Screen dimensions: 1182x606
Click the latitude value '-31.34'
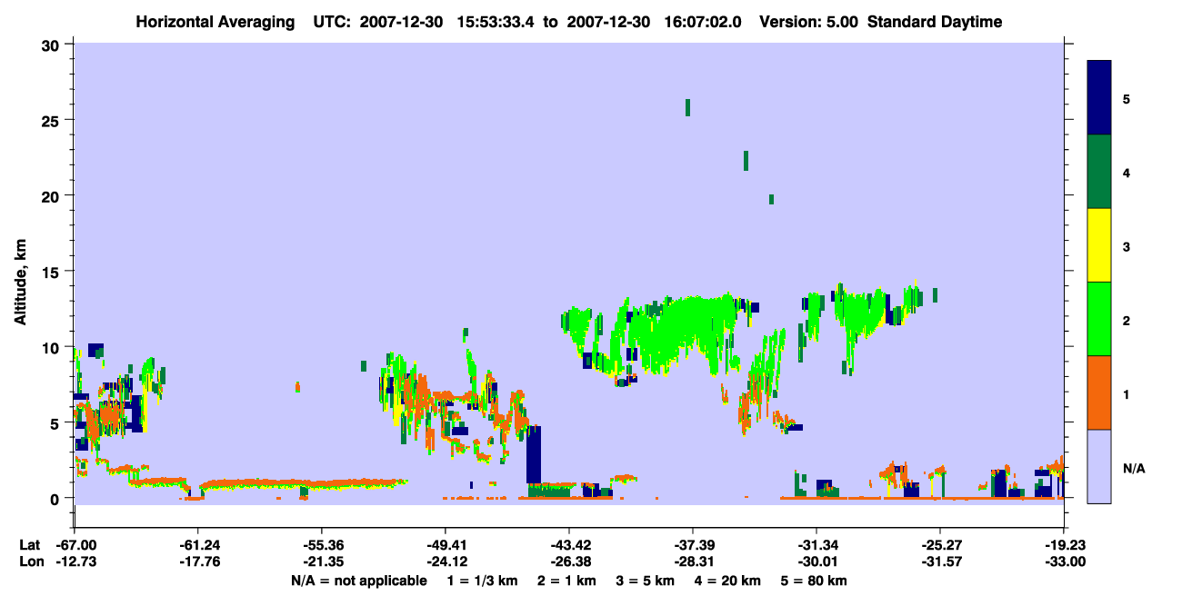[816, 544]
